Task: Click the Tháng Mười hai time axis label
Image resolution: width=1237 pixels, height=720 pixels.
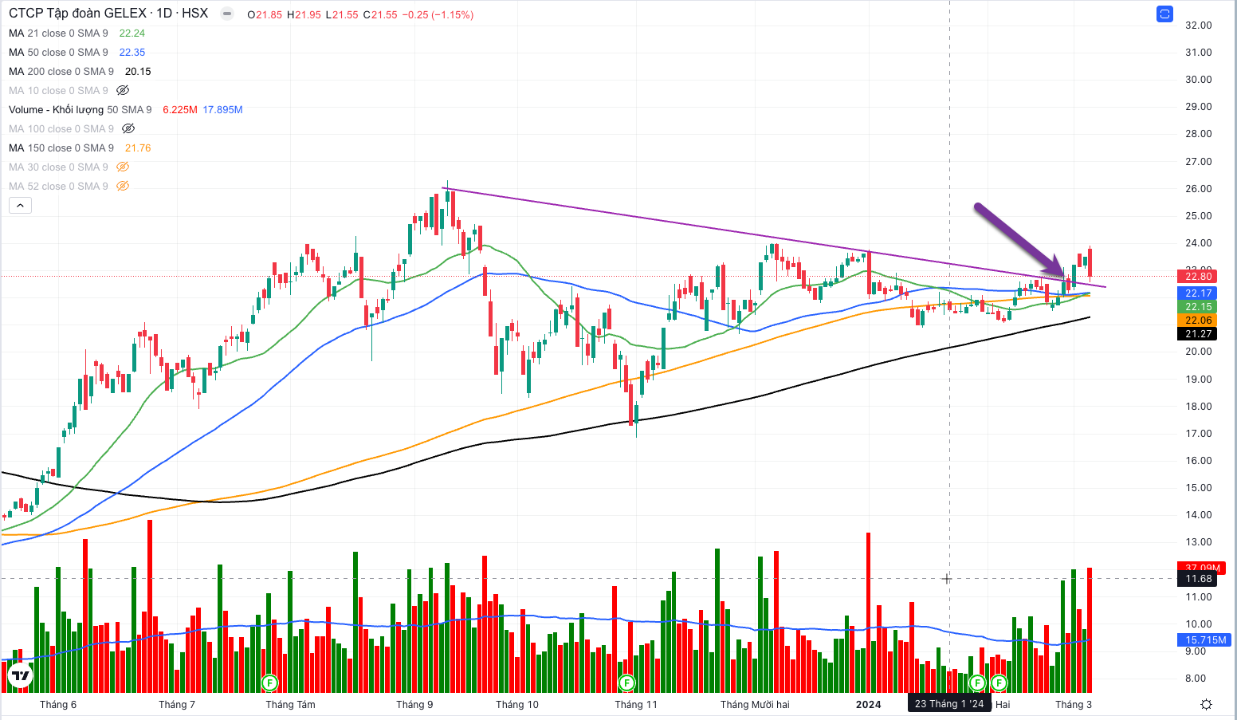Action: point(755,704)
